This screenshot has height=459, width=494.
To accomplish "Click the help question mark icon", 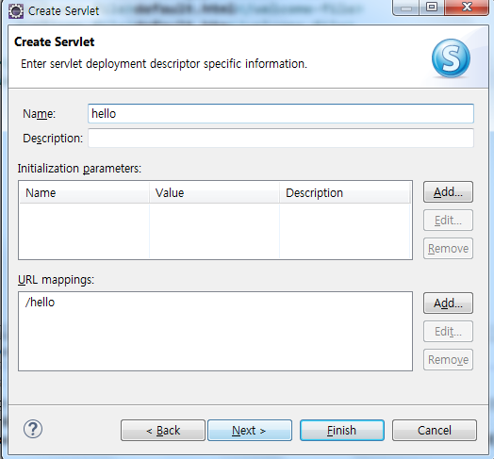I will [x=33, y=429].
